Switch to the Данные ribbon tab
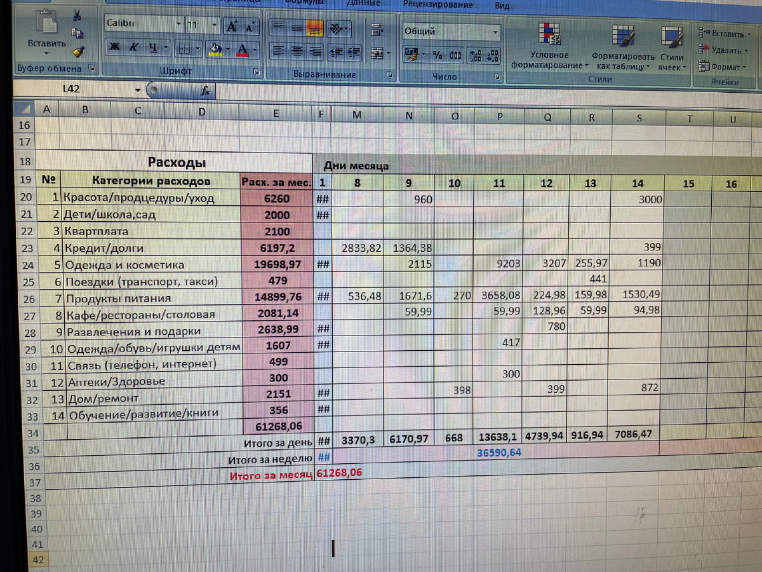 click(363, 3)
